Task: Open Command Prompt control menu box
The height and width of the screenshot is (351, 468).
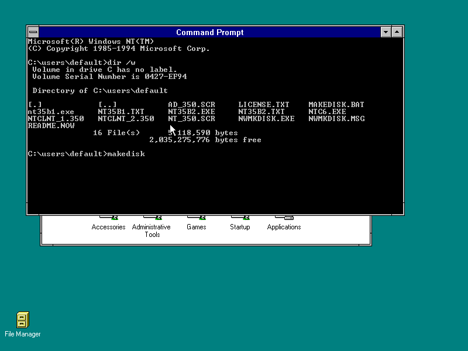Action: [x=33, y=32]
